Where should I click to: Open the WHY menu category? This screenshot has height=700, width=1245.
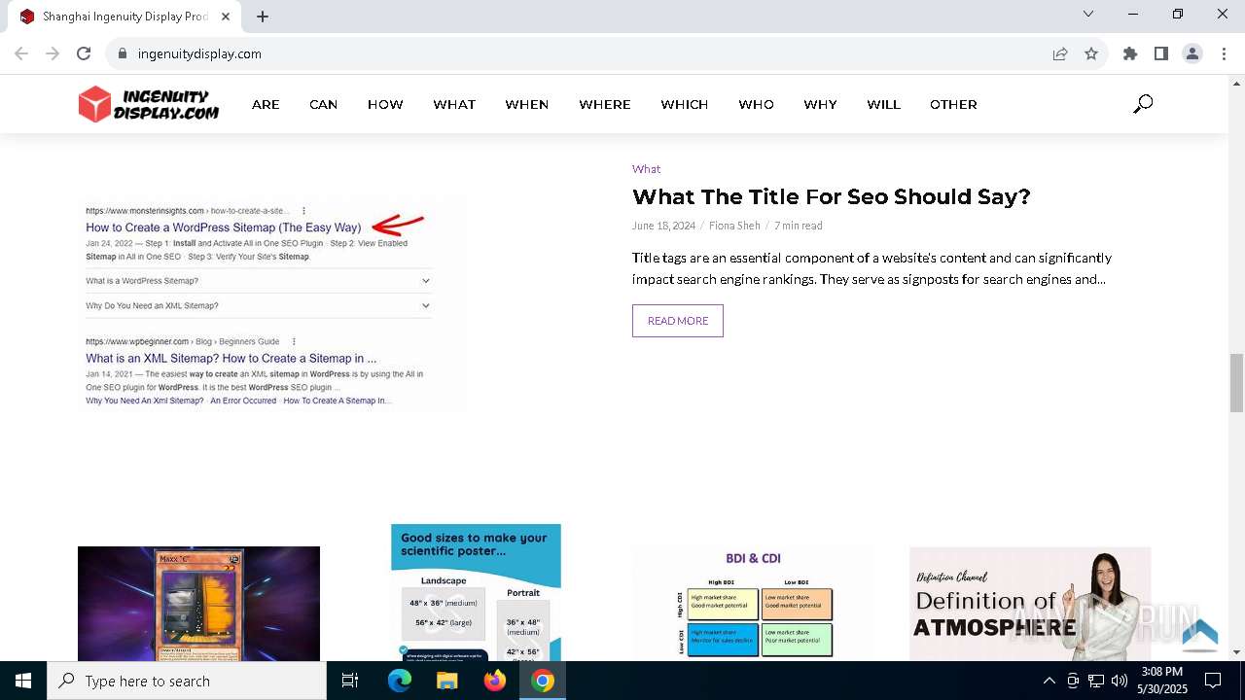click(x=820, y=104)
